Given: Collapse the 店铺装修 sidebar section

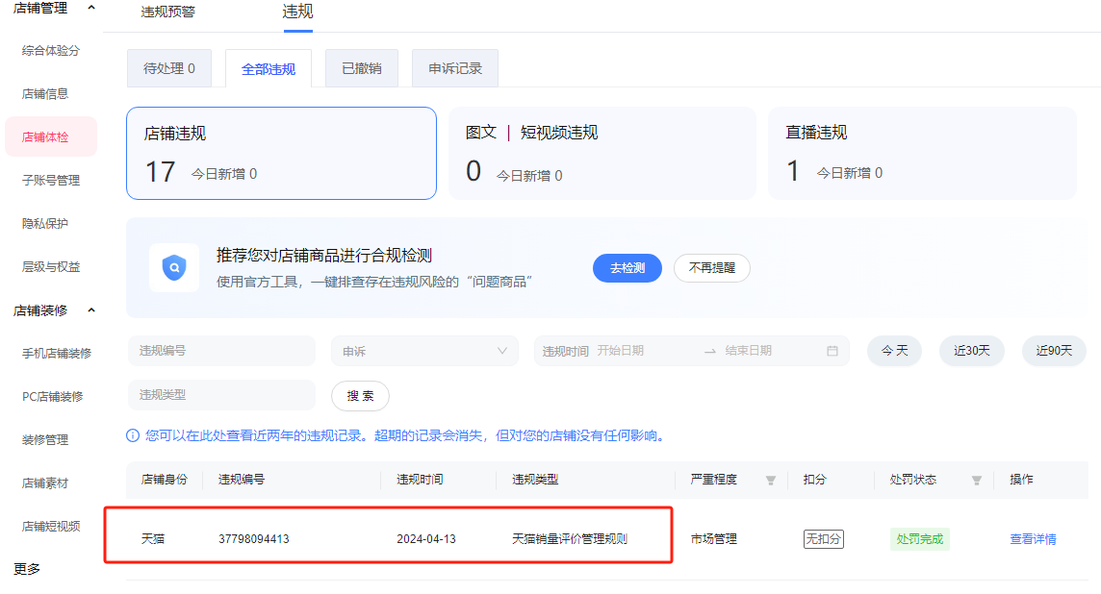Looking at the screenshot, I should 91,310.
